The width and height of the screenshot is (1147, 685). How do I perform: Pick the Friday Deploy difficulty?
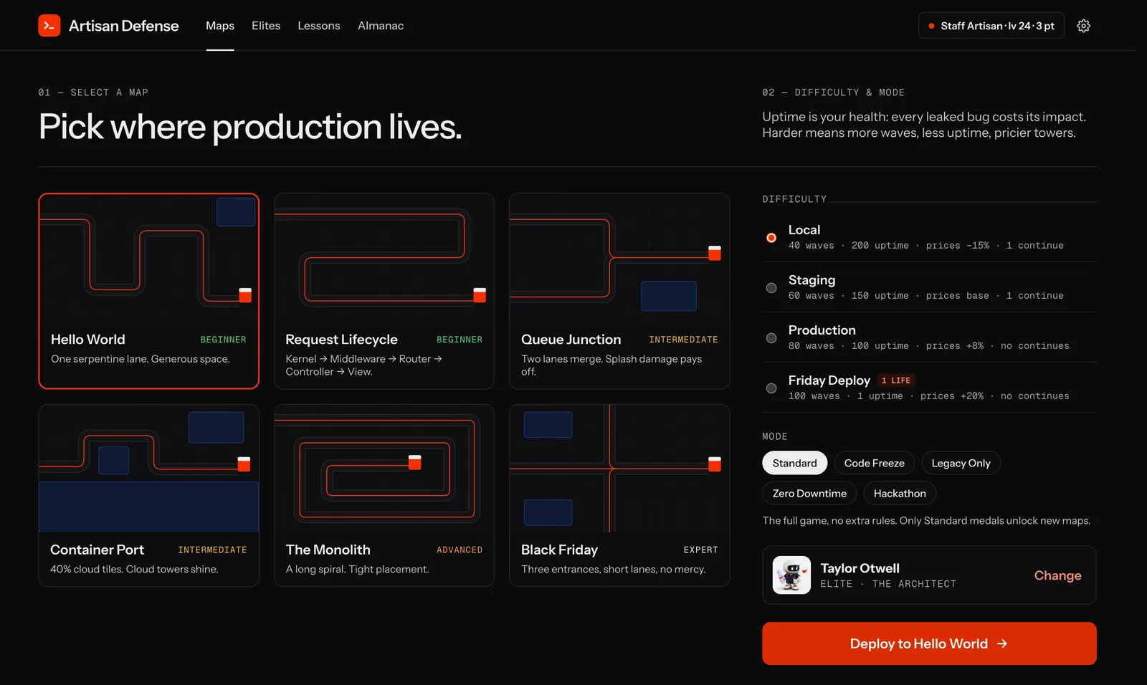click(x=929, y=388)
